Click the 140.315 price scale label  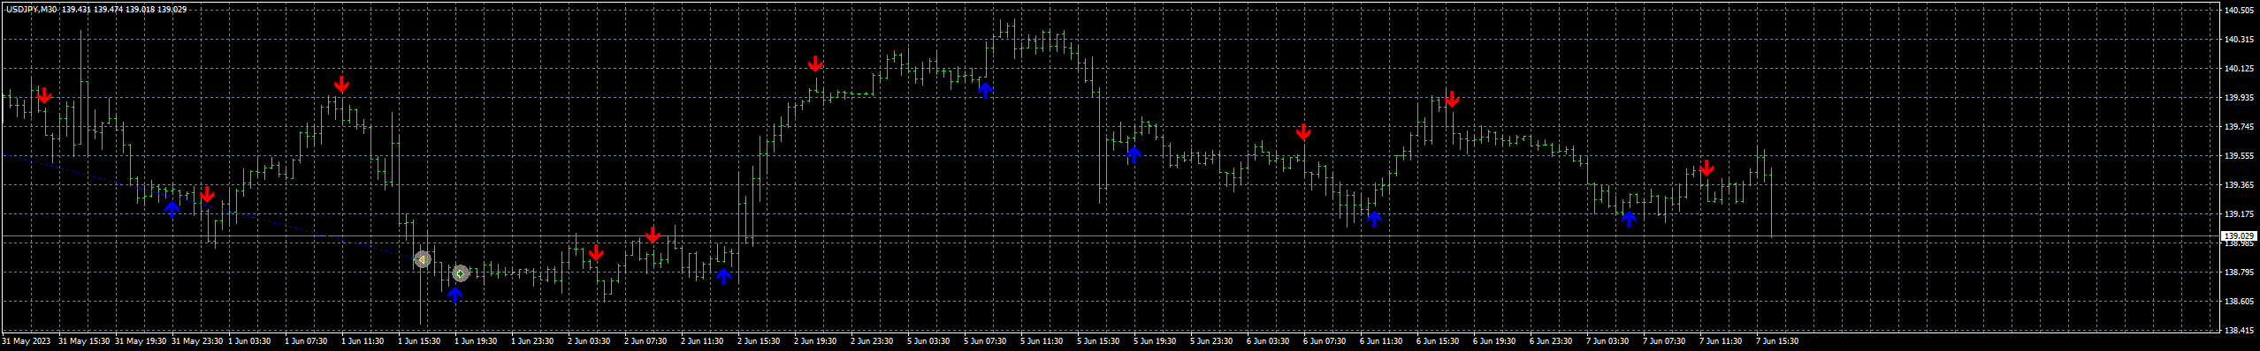2238,40
